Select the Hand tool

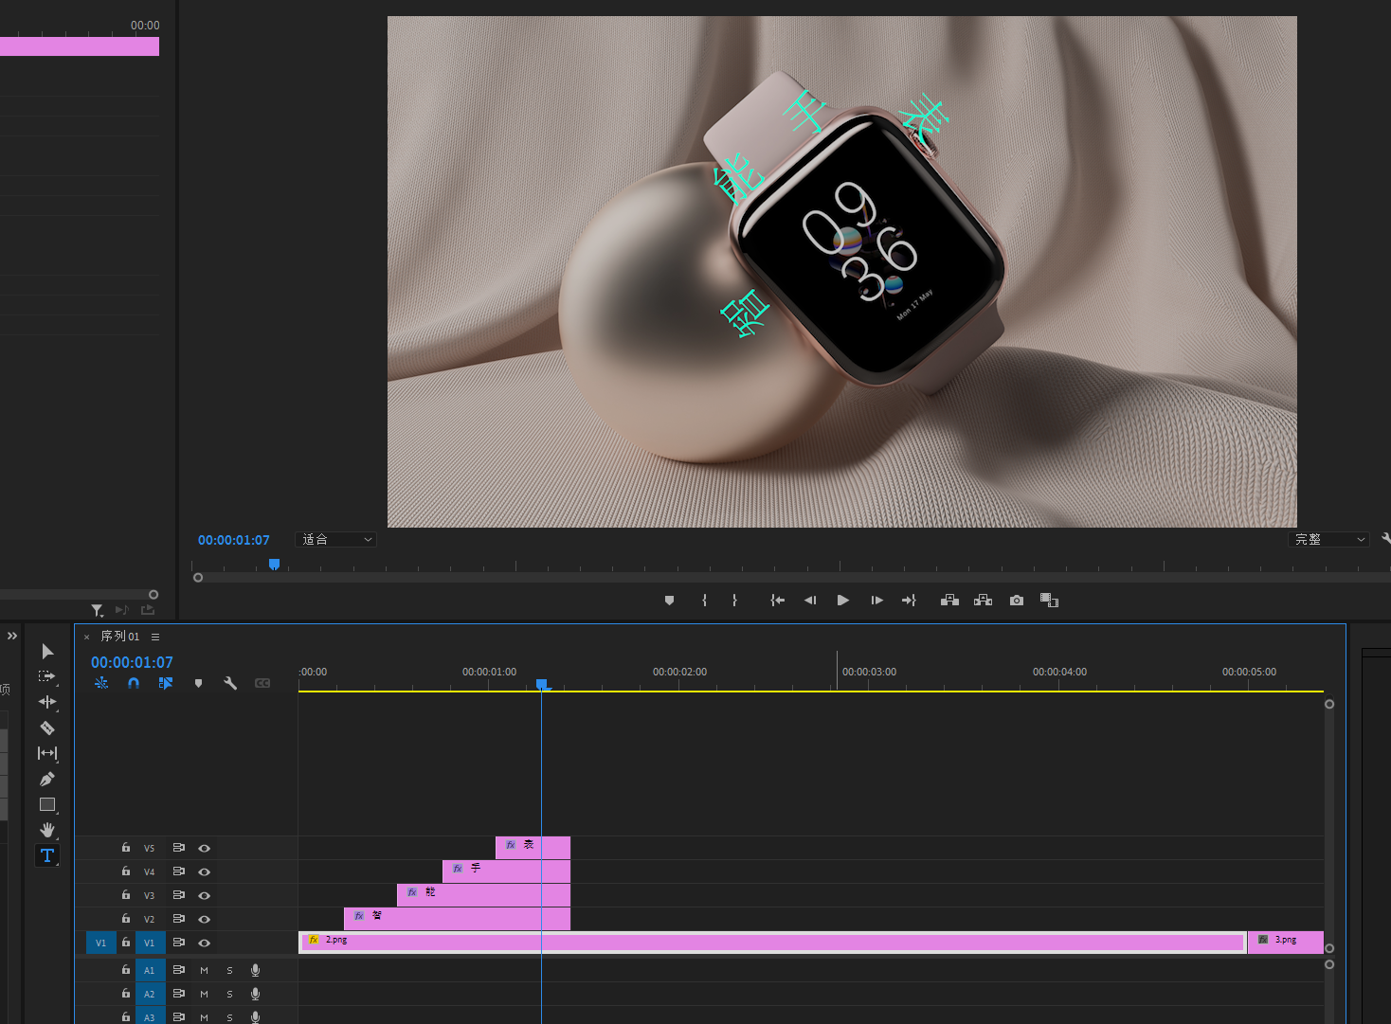click(47, 830)
